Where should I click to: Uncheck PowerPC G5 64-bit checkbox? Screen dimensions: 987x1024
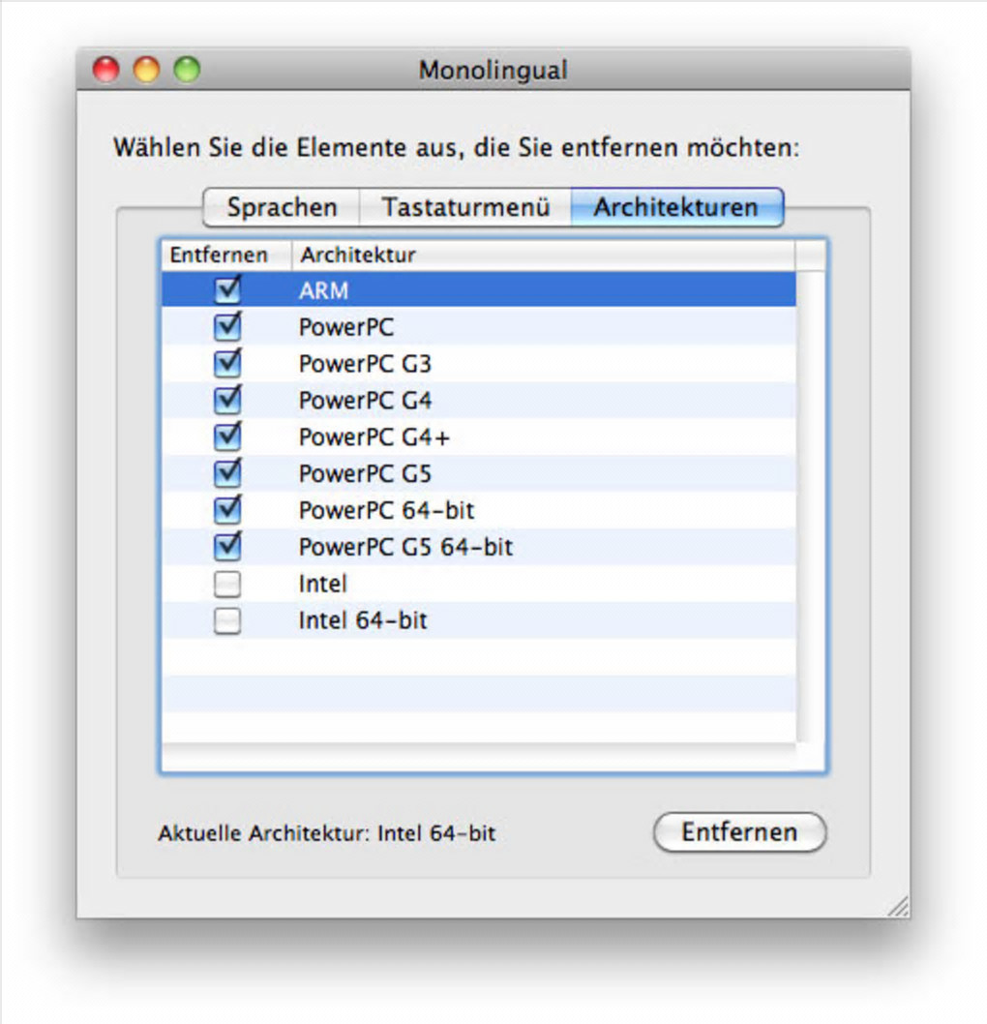pyautogui.click(x=227, y=547)
